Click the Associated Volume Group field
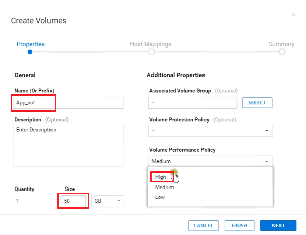Viewport: 306px width, 235px height. coord(193,103)
